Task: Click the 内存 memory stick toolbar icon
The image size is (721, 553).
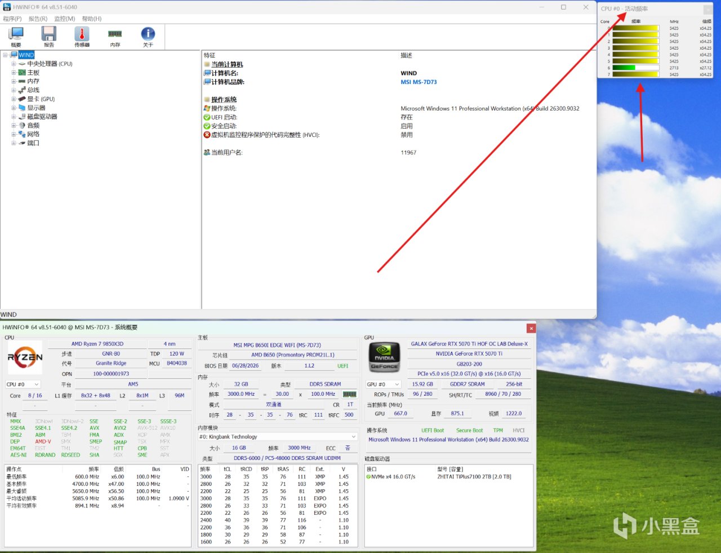Action: click(115, 37)
